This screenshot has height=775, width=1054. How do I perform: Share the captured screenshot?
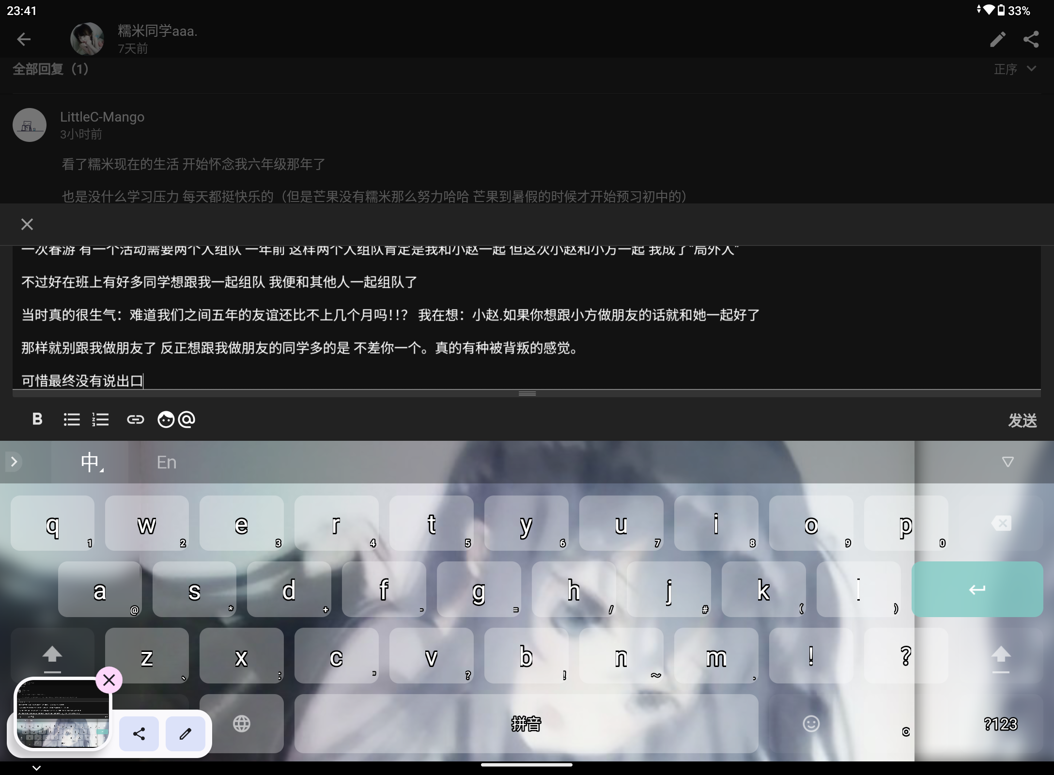[139, 734]
